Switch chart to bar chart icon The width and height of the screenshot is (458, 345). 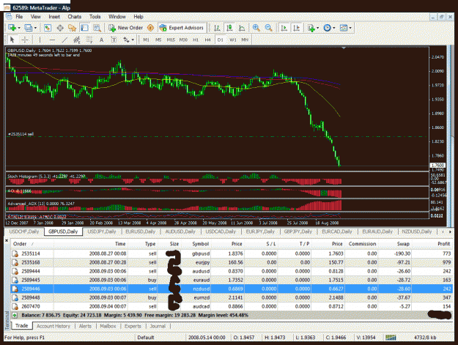(x=217, y=28)
